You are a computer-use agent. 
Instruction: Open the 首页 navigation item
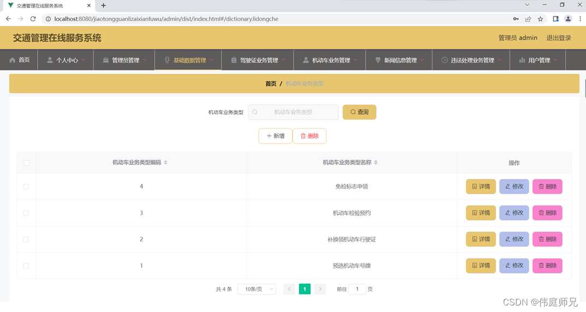pos(19,60)
